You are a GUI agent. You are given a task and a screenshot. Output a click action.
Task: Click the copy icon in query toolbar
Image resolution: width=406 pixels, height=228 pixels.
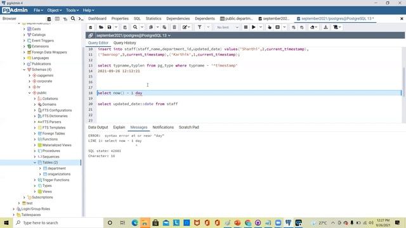click(151, 27)
